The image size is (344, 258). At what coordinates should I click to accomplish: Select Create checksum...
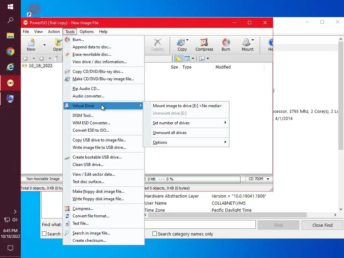click(103, 241)
